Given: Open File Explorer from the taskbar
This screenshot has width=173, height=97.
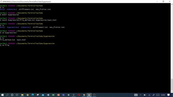Looking at the screenshot, I should (22, 95).
